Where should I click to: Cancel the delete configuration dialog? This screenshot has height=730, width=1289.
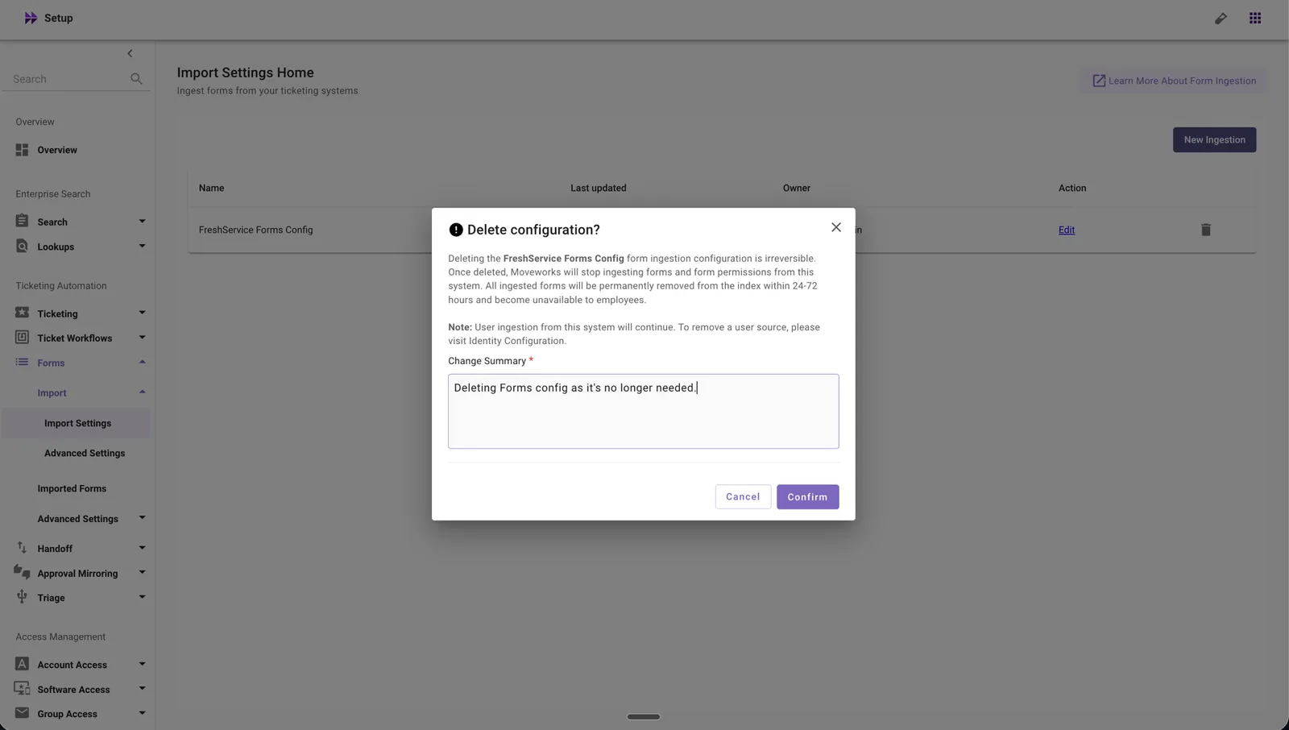coord(743,496)
